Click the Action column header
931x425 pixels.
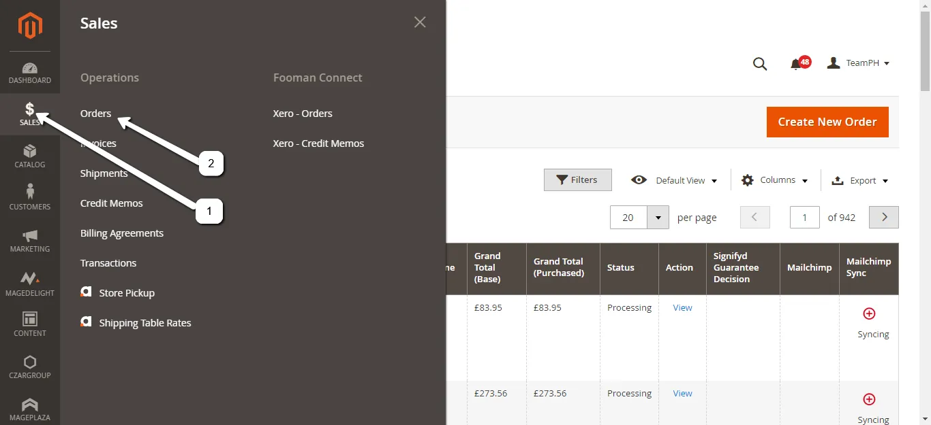(682, 267)
